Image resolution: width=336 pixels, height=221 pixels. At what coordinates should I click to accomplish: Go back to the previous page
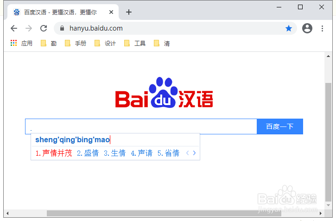(x=14, y=28)
